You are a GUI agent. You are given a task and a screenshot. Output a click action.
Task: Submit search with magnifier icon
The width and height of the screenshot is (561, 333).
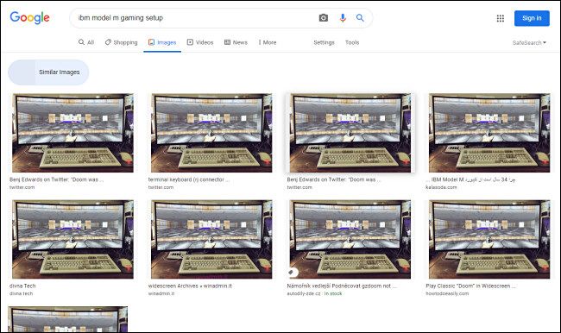tap(360, 17)
